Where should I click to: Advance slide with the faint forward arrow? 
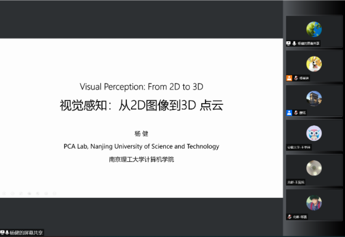[x=12, y=193]
